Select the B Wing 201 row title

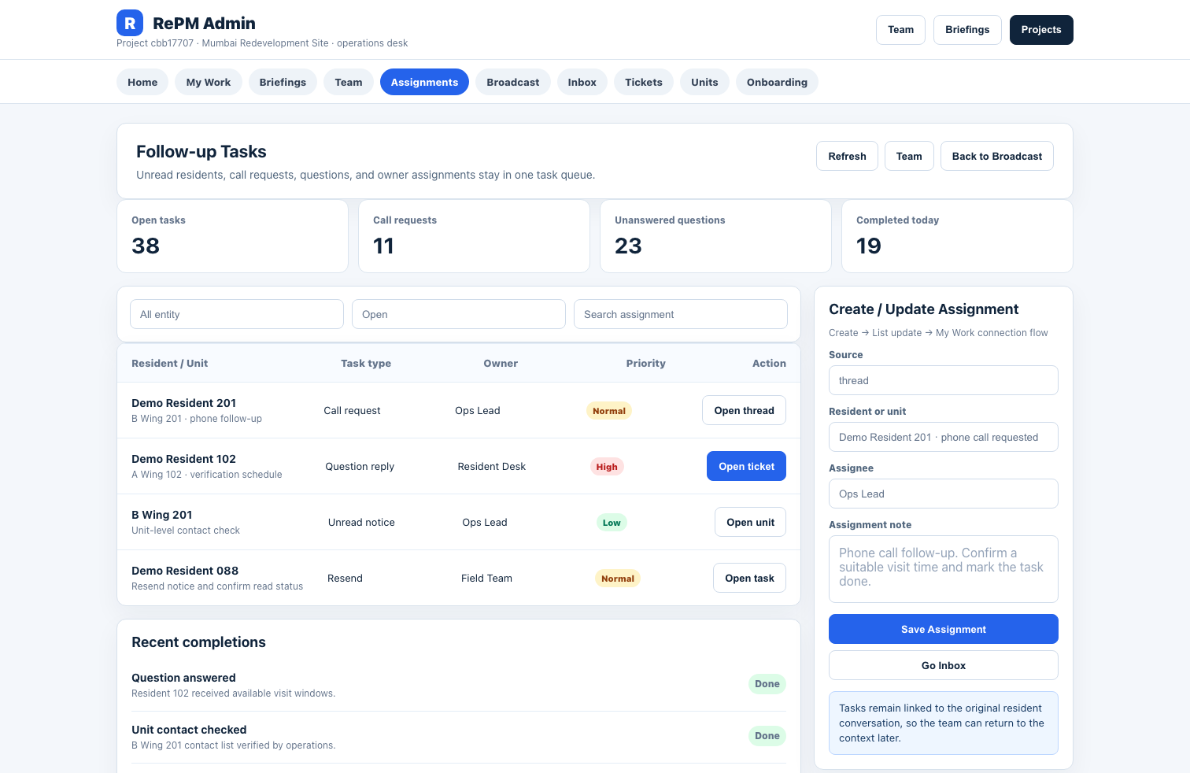coord(161,515)
